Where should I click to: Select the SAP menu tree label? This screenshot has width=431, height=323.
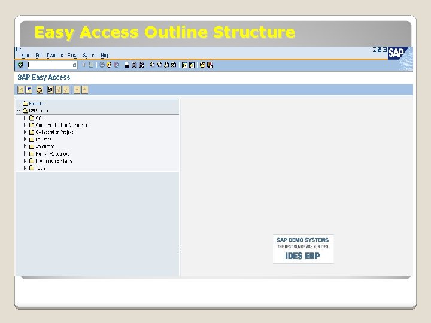[38, 111]
